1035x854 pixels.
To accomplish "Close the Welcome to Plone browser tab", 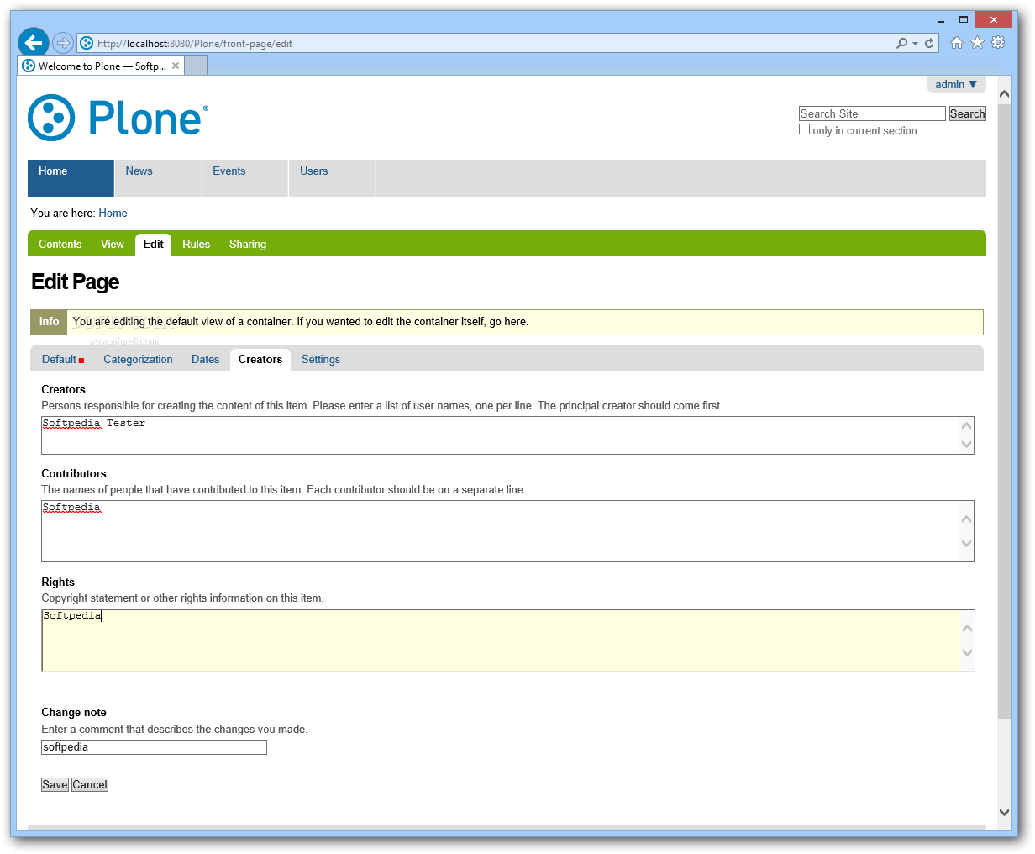I will (176, 66).
